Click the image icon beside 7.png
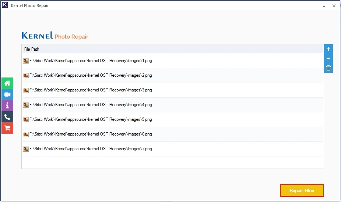Viewport: 341px width, 202px height. pos(26,149)
